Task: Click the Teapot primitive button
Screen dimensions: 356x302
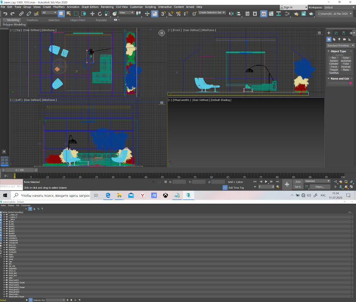Action: tap(334, 70)
